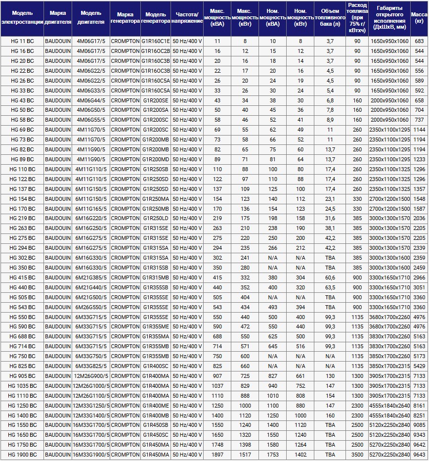The width and height of the screenshot is (429, 461).
Task: Click the 'Частота/напряжение' column header
Action: point(187,18)
